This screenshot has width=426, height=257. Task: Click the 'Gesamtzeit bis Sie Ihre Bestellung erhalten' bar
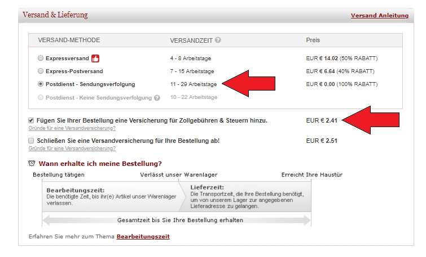pos(180,220)
